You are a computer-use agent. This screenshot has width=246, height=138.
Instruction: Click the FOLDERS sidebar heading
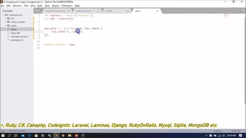tap(7, 11)
